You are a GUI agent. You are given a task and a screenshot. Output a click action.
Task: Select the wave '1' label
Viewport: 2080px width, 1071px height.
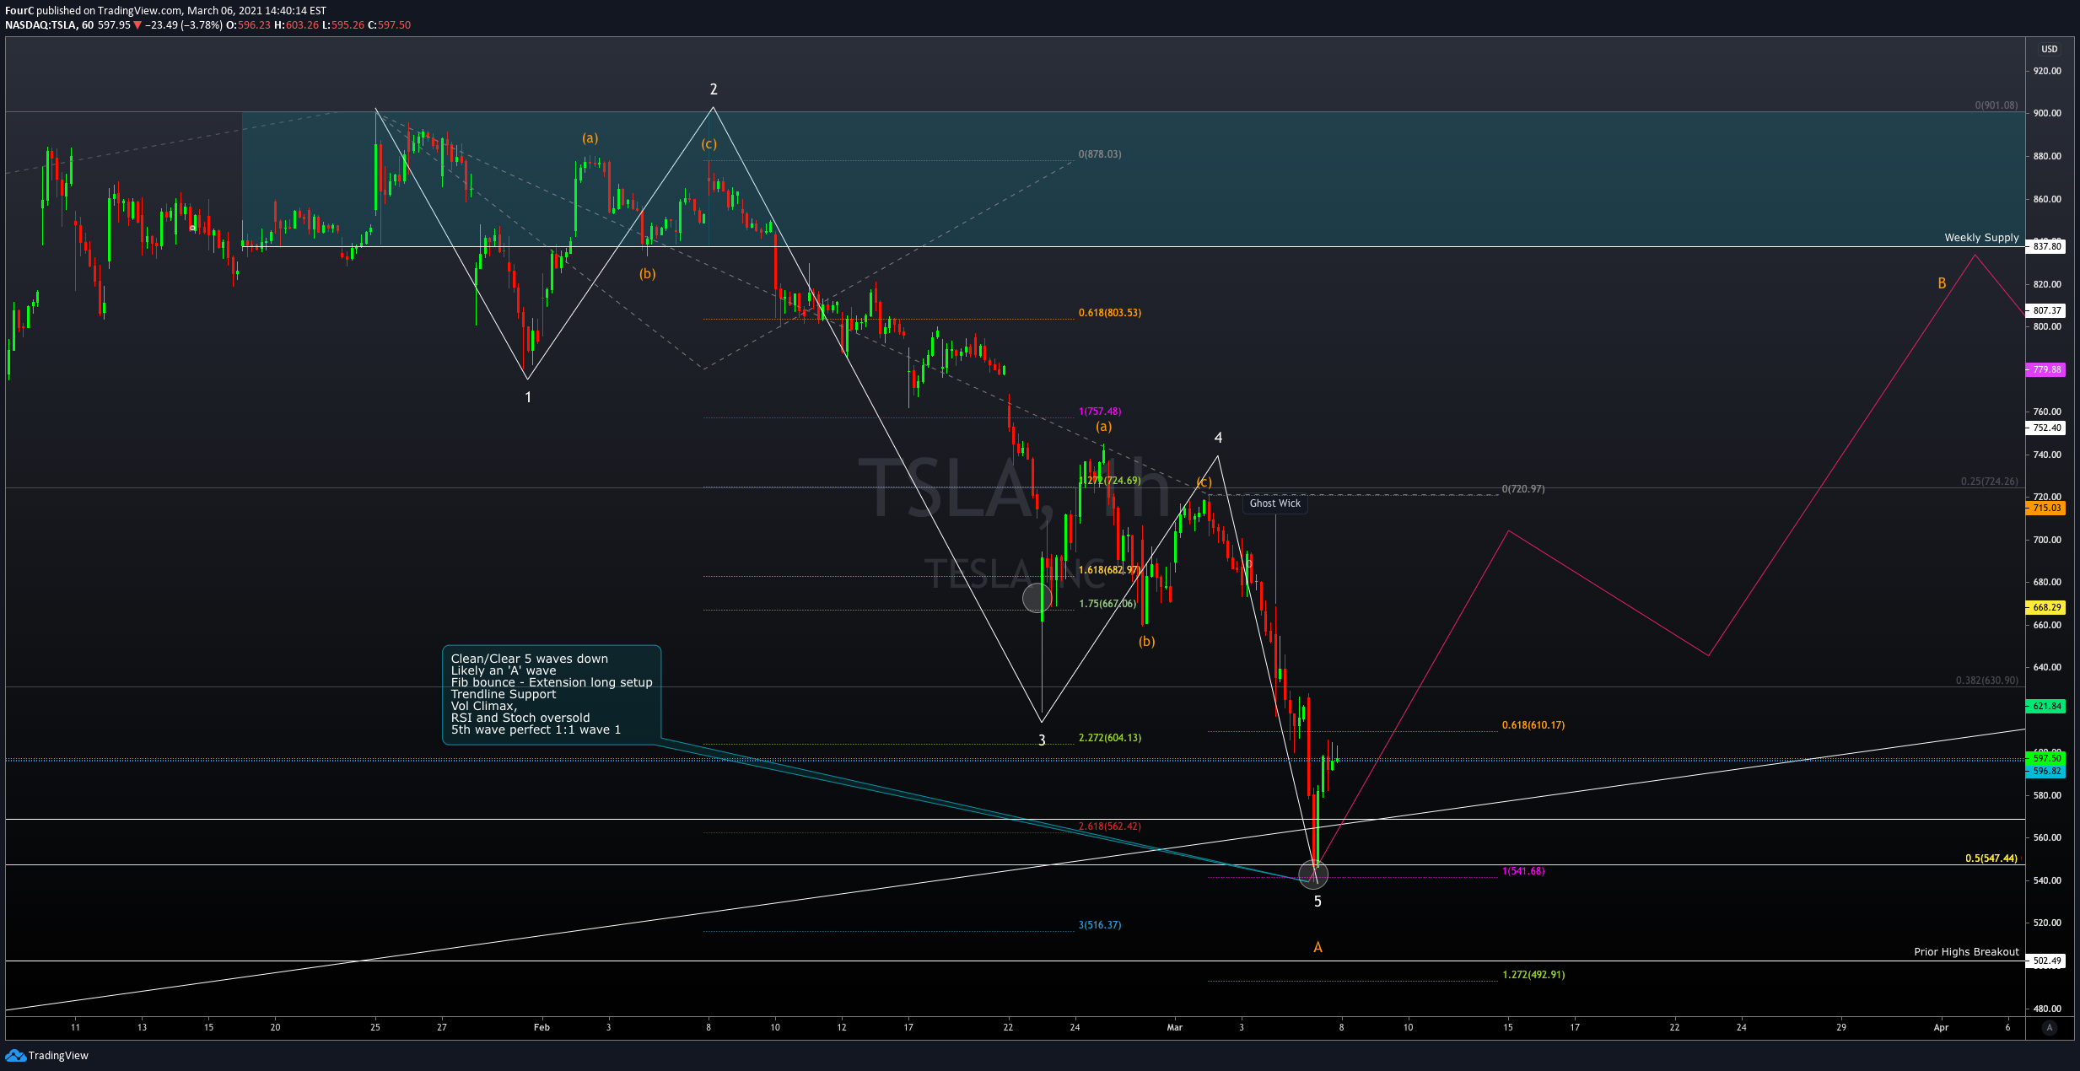[528, 397]
